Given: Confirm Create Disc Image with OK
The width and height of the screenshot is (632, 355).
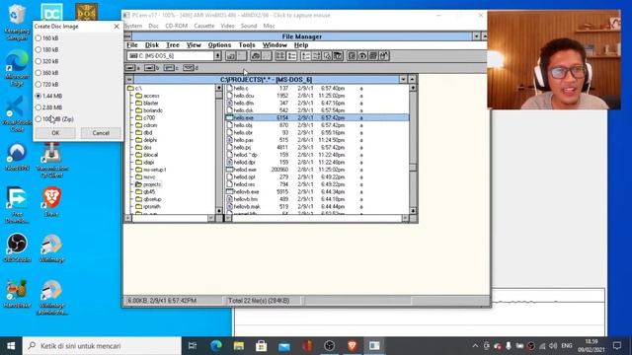Looking at the screenshot, I should (55, 133).
